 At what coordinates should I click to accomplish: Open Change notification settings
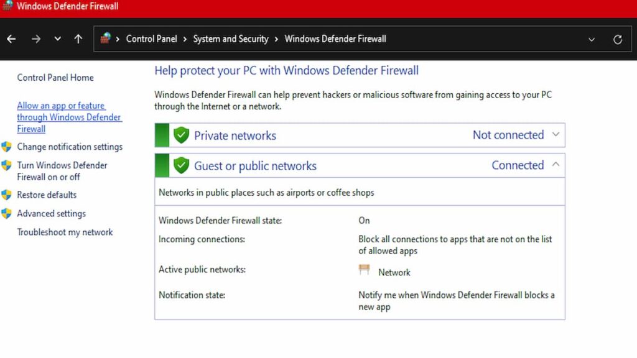coord(70,147)
